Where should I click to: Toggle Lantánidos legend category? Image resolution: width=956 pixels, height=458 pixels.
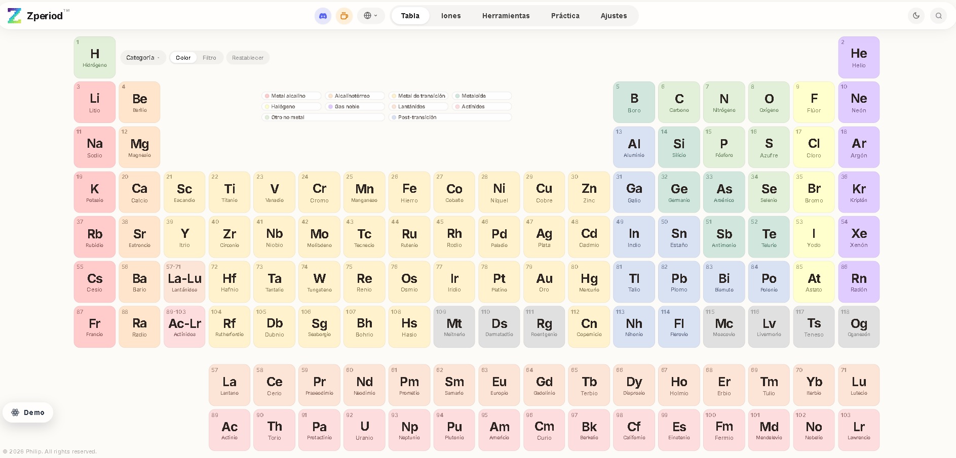click(418, 106)
